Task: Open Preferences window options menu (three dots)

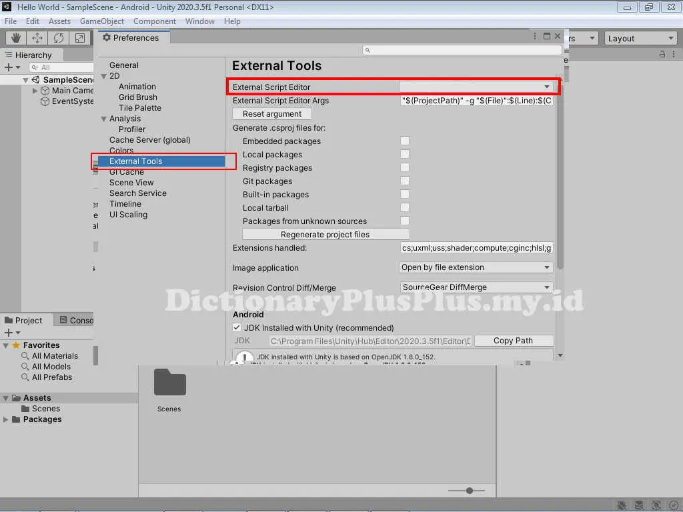Action: pyautogui.click(x=535, y=36)
